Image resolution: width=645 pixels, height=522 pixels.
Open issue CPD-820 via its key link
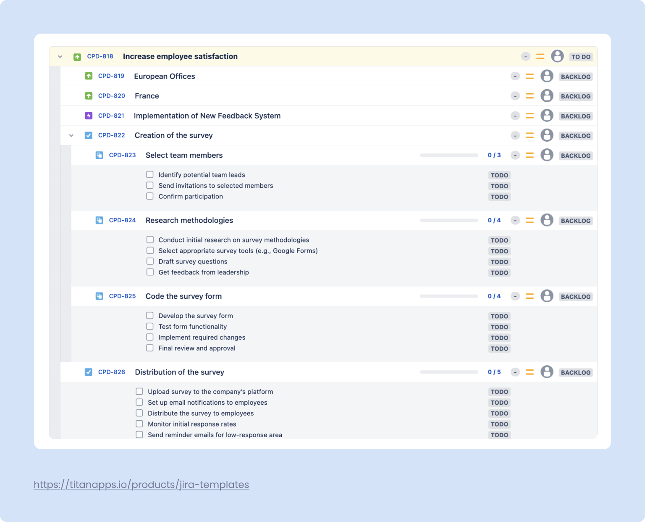point(111,96)
